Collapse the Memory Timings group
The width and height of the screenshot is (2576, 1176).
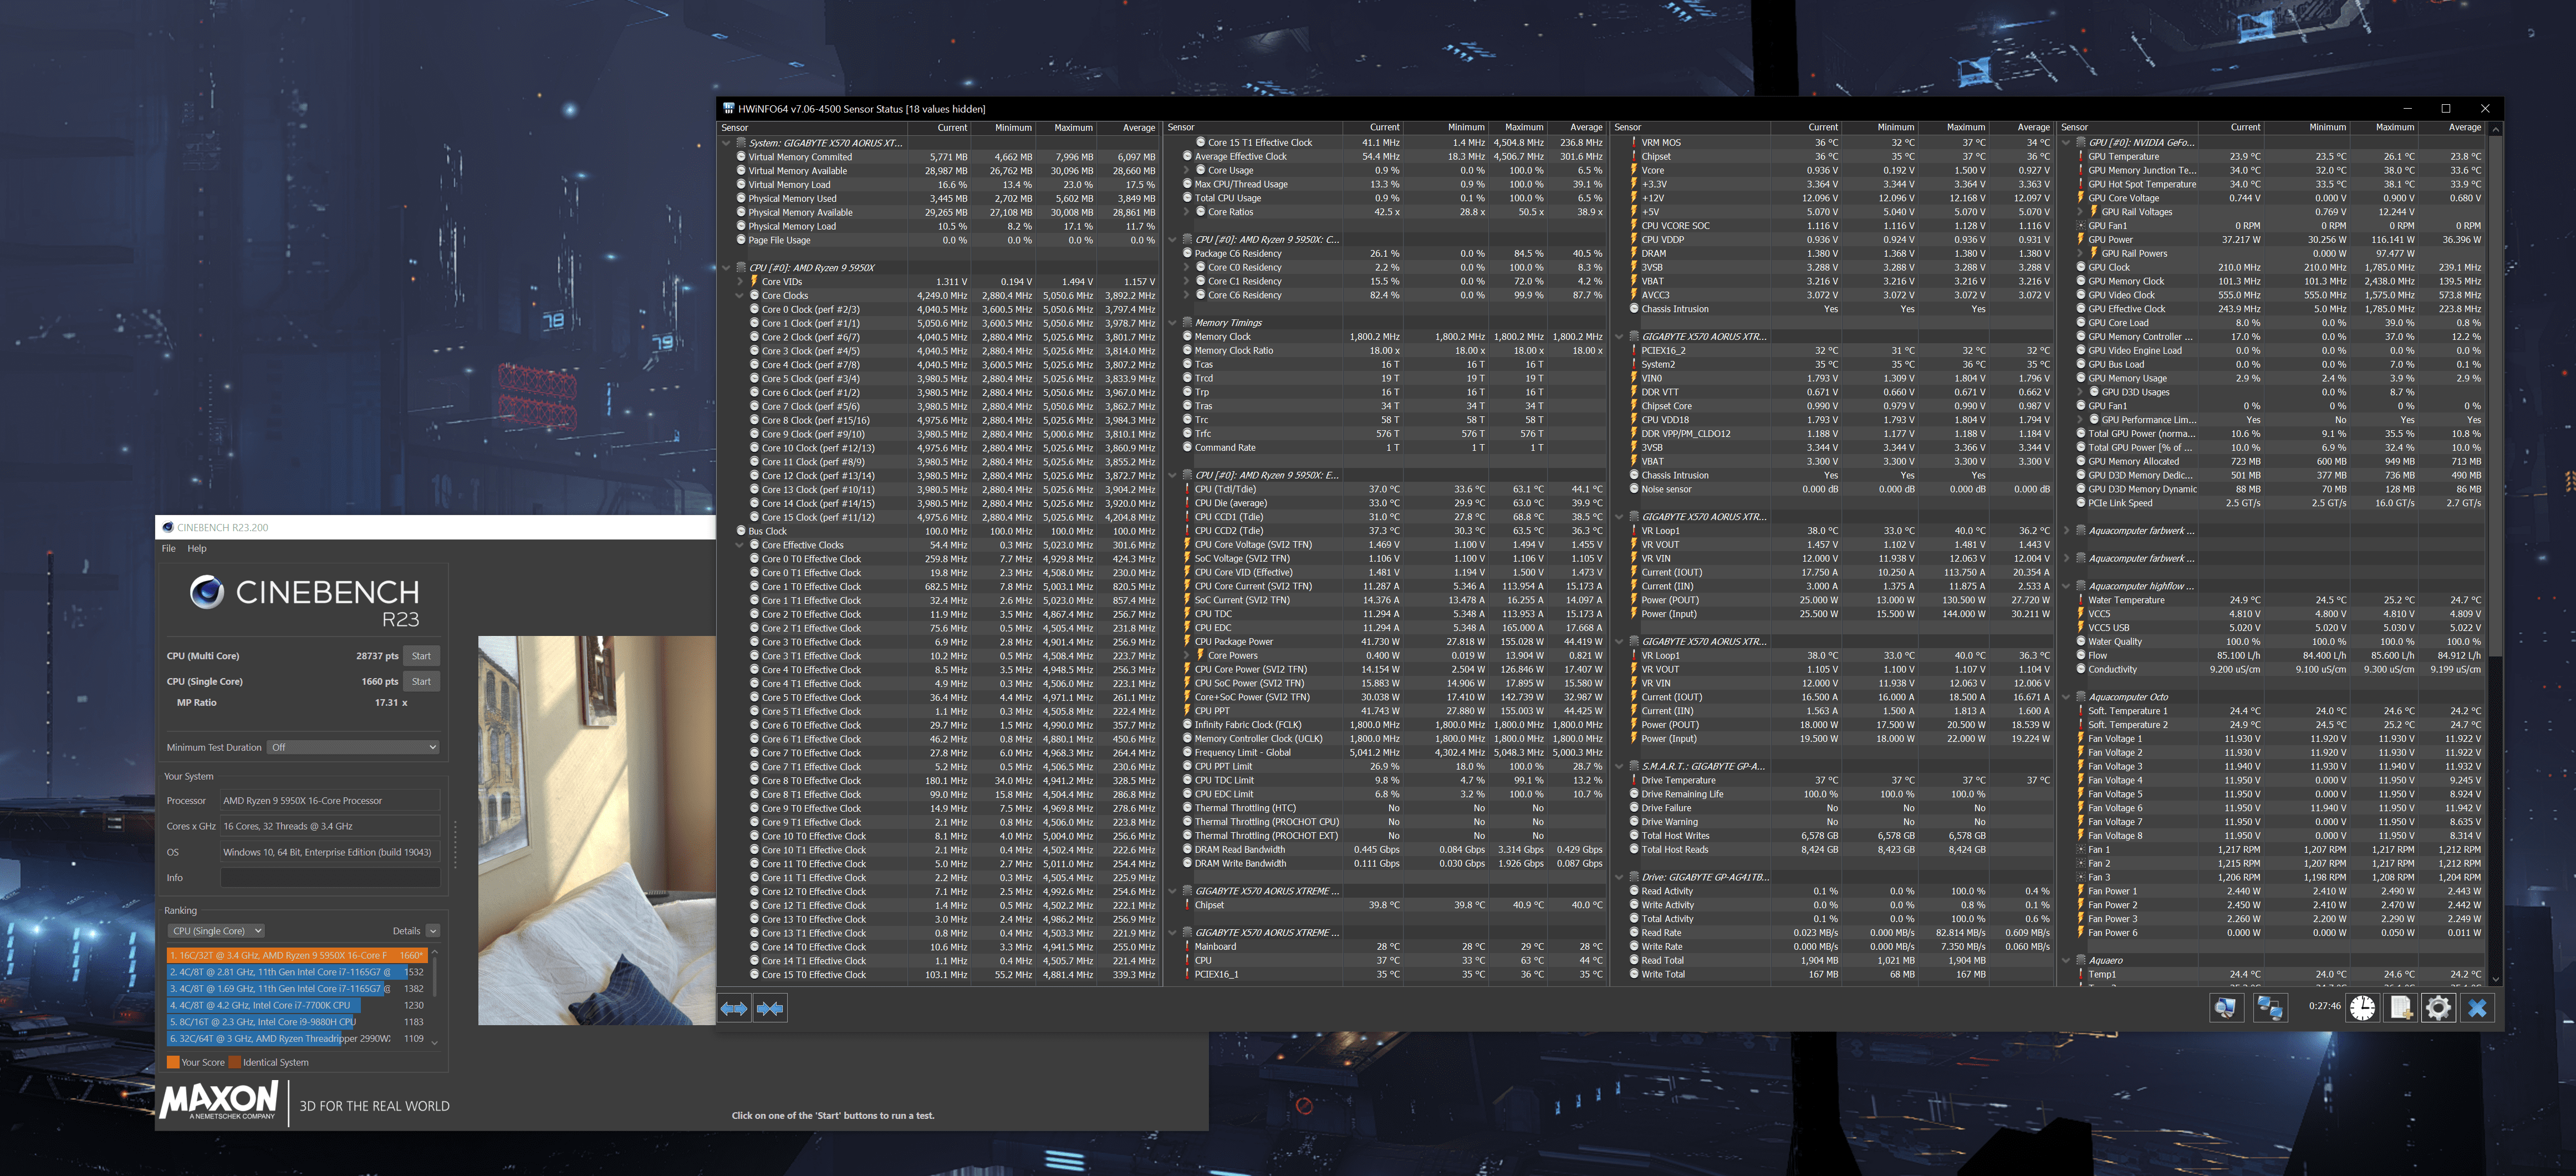click(1173, 323)
